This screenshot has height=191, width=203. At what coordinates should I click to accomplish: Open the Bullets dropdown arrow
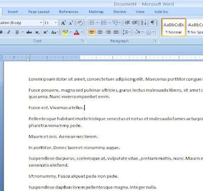[x=97, y=23]
